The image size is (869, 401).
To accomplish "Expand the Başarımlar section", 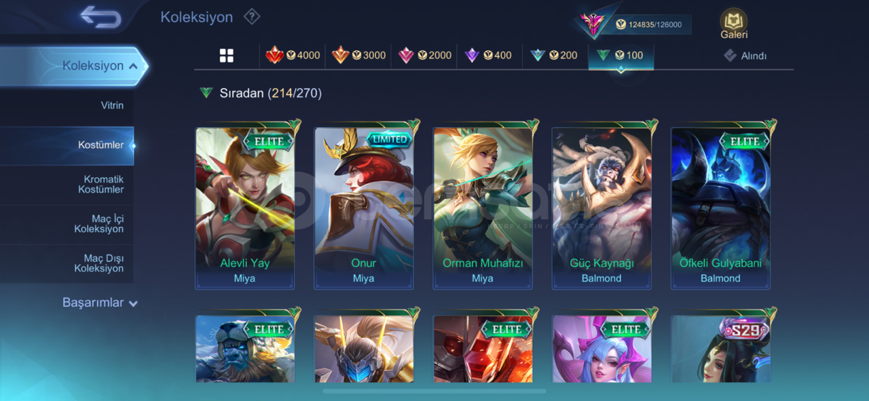I will [99, 303].
